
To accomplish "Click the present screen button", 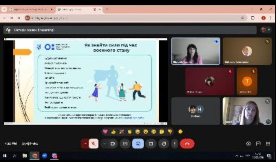I will (x=151, y=144).
